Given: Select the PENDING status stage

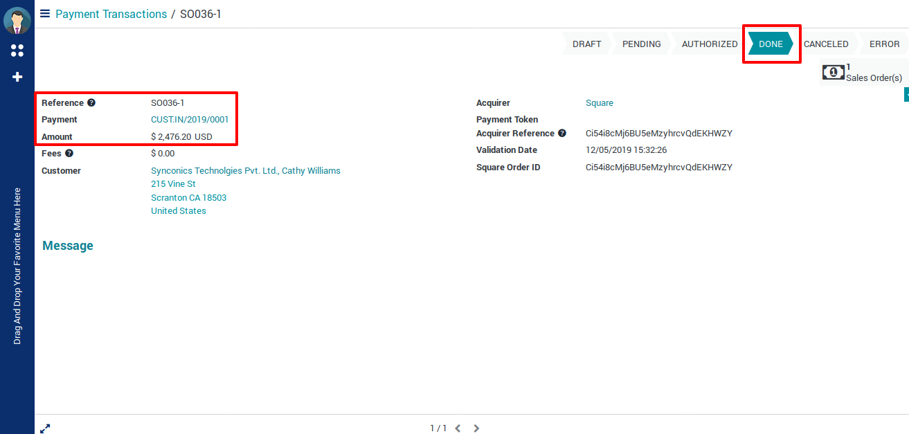Looking at the screenshot, I should click(x=641, y=44).
